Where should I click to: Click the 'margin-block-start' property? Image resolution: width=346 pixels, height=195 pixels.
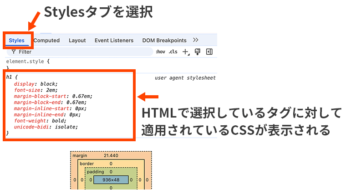(x=40, y=96)
